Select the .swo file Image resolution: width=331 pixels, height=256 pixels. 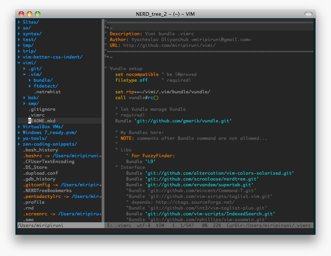[x=28, y=220]
